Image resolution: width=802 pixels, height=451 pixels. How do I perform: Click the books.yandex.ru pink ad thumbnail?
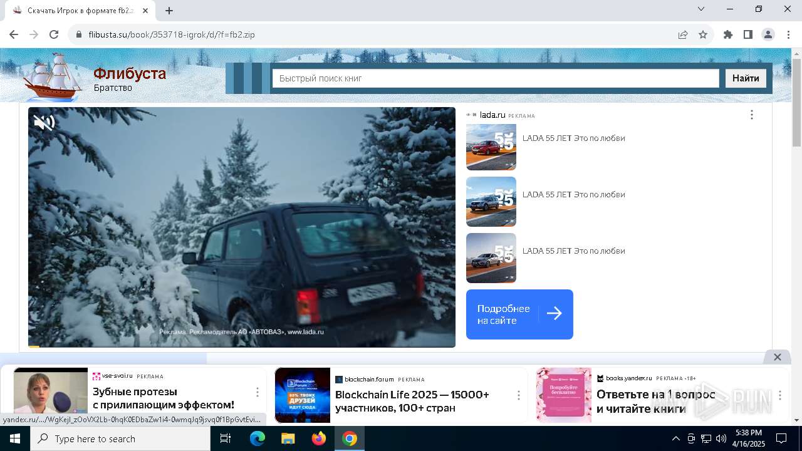coord(564,395)
